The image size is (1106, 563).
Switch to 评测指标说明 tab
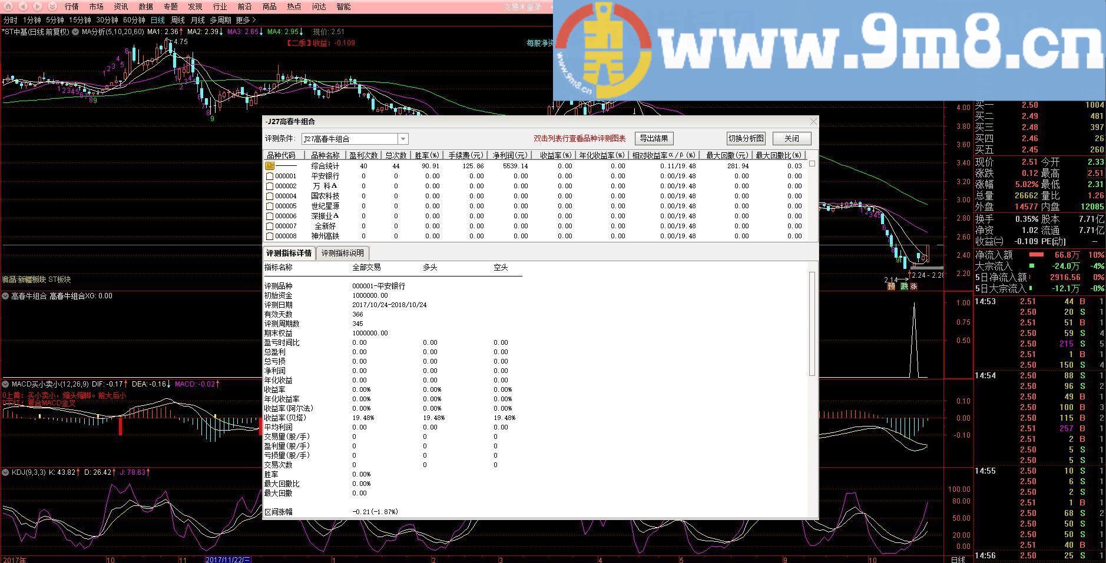tap(342, 253)
